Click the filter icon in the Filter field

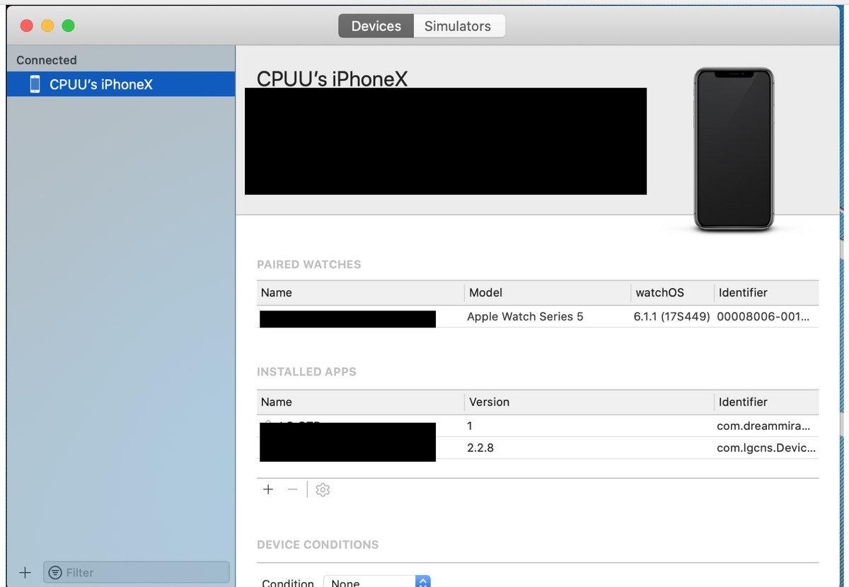(55, 572)
